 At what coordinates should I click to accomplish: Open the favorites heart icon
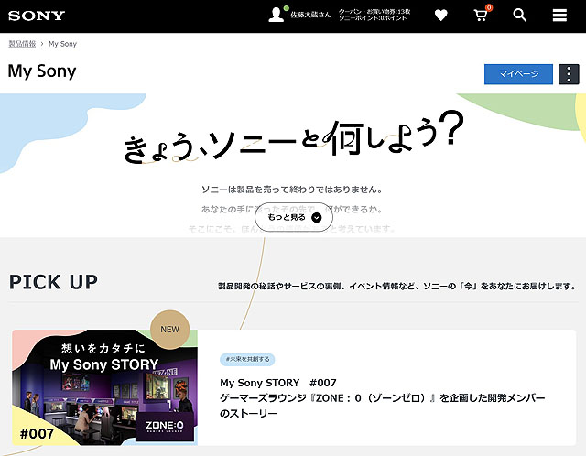point(441,16)
